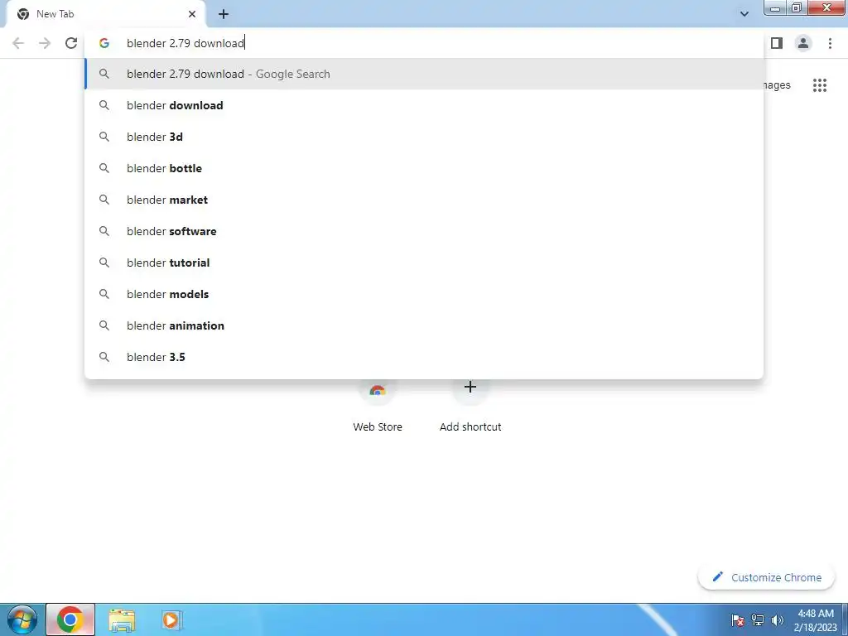Choose the 'blender bottle' suggestion
This screenshot has width=848, height=636.
click(424, 168)
